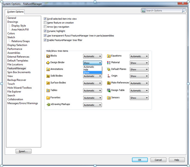
Task: Select the System Options tab
Action: tap(15, 12)
